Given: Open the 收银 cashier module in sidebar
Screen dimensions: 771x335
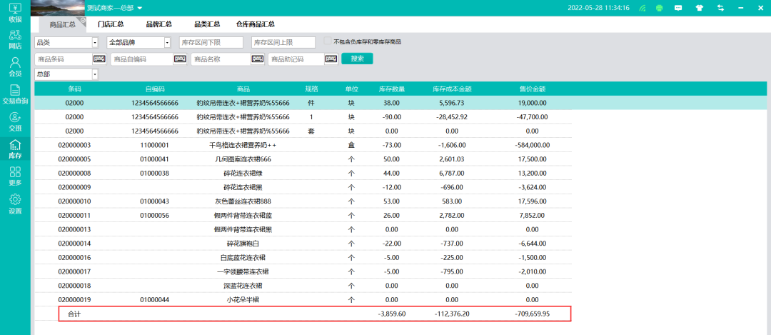Looking at the screenshot, I should click(15, 13).
